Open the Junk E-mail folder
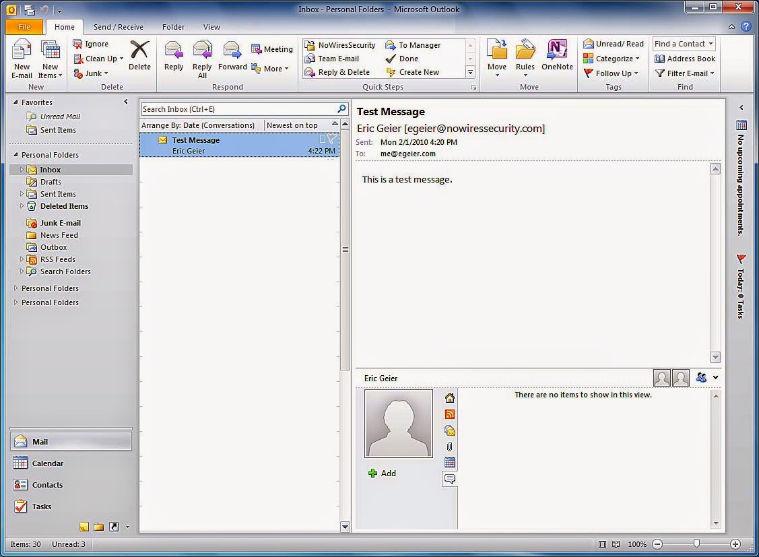759x557 pixels. (x=54, y=223)
